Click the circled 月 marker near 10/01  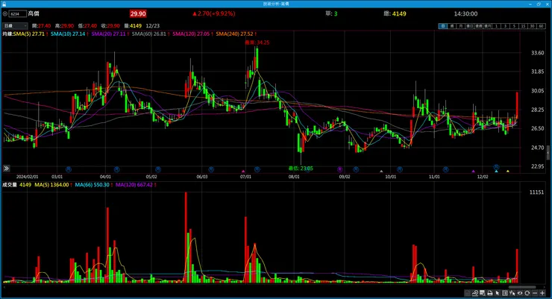point(400,169)
